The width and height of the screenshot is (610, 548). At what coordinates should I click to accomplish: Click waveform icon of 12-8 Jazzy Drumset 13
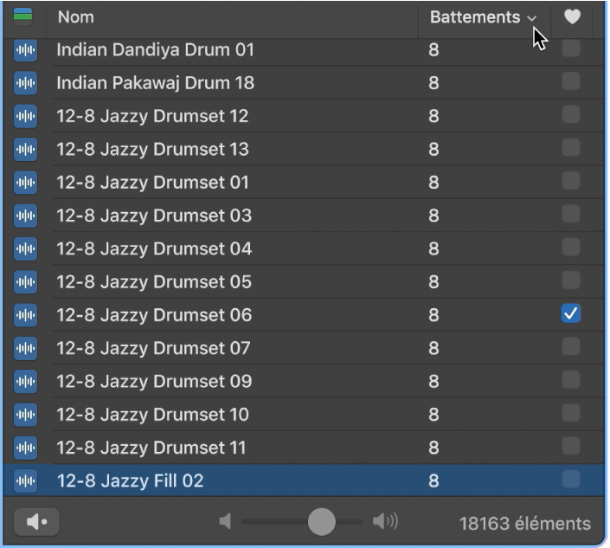pyautogui.click(x=25, y=149)
